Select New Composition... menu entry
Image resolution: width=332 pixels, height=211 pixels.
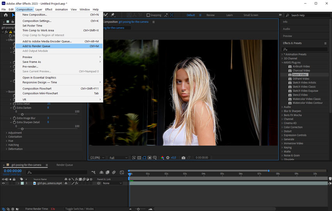tap(59, 15)
